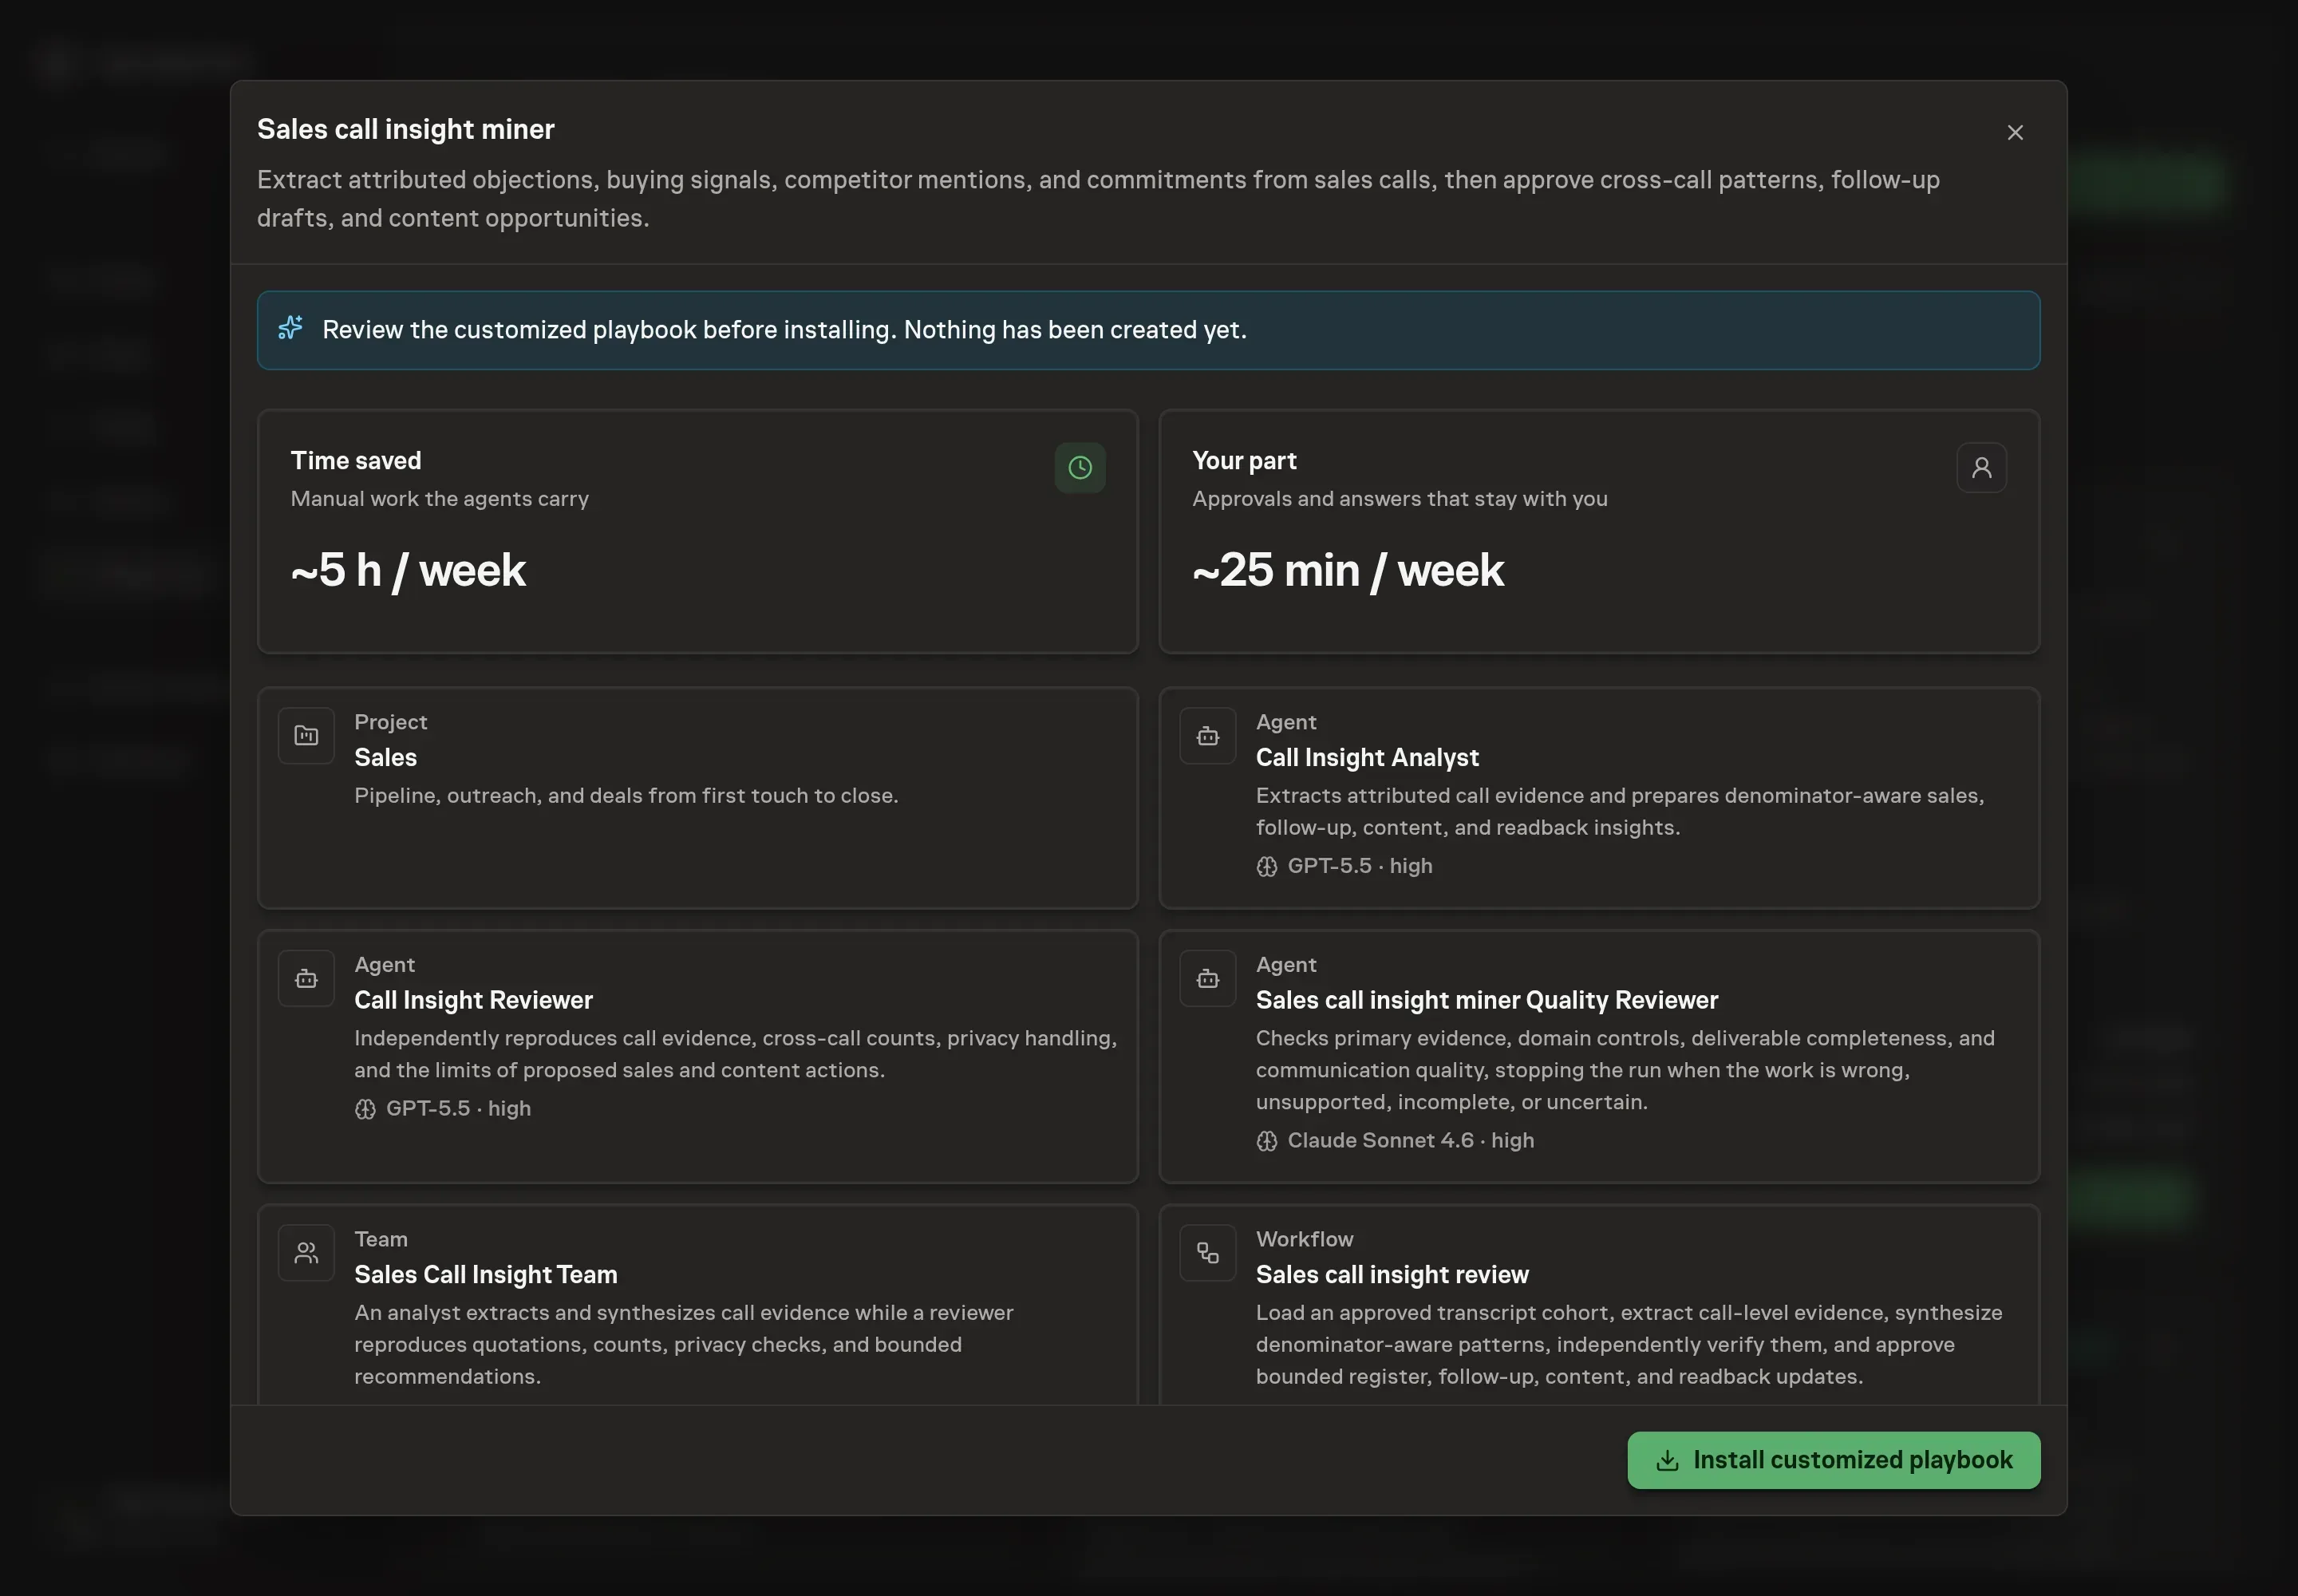Screen dimensions: 2298x1596
Task: Click the Sales call insight miner dialog title
Action: 405,129
